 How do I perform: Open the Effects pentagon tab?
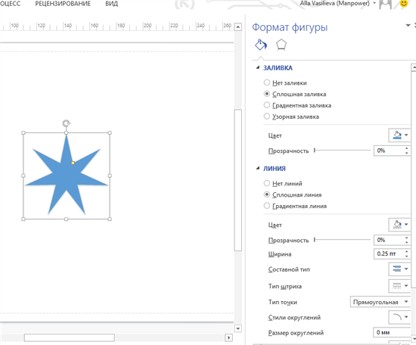pos(281,45)
